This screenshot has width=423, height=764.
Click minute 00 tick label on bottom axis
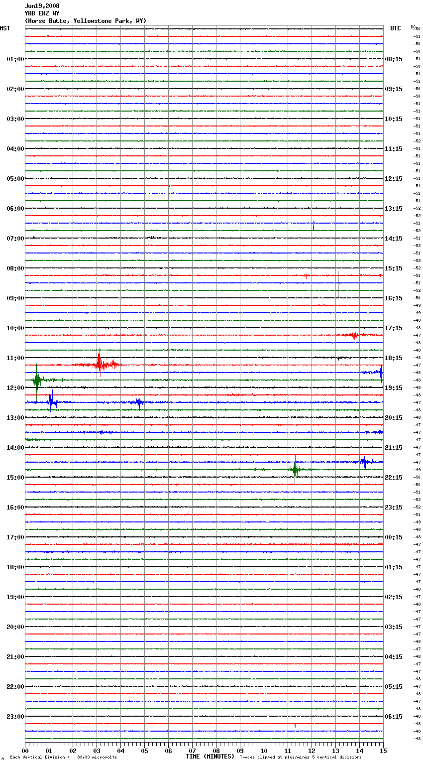point(25,751)
